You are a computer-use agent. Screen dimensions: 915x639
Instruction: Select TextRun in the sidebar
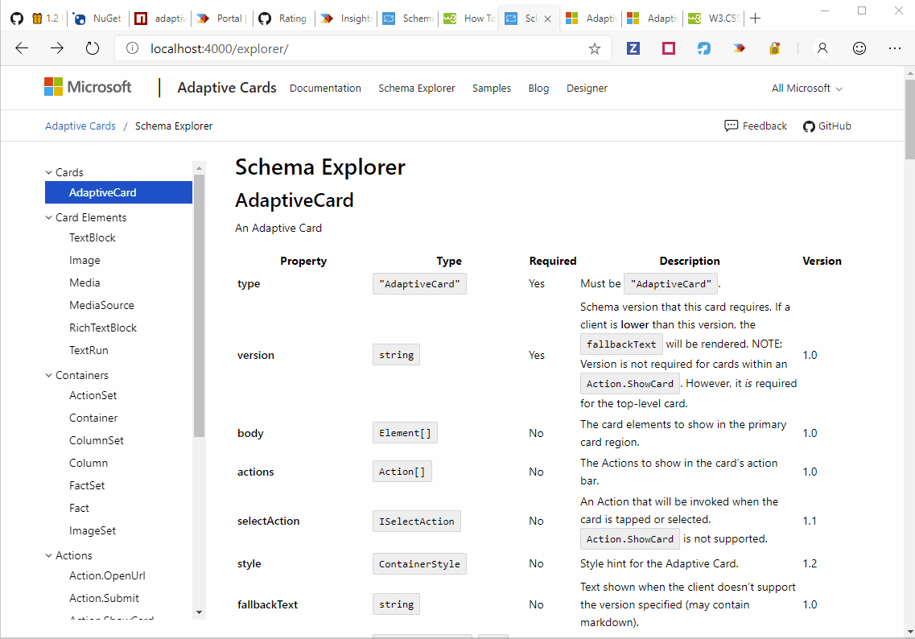(x=89, y=350)
